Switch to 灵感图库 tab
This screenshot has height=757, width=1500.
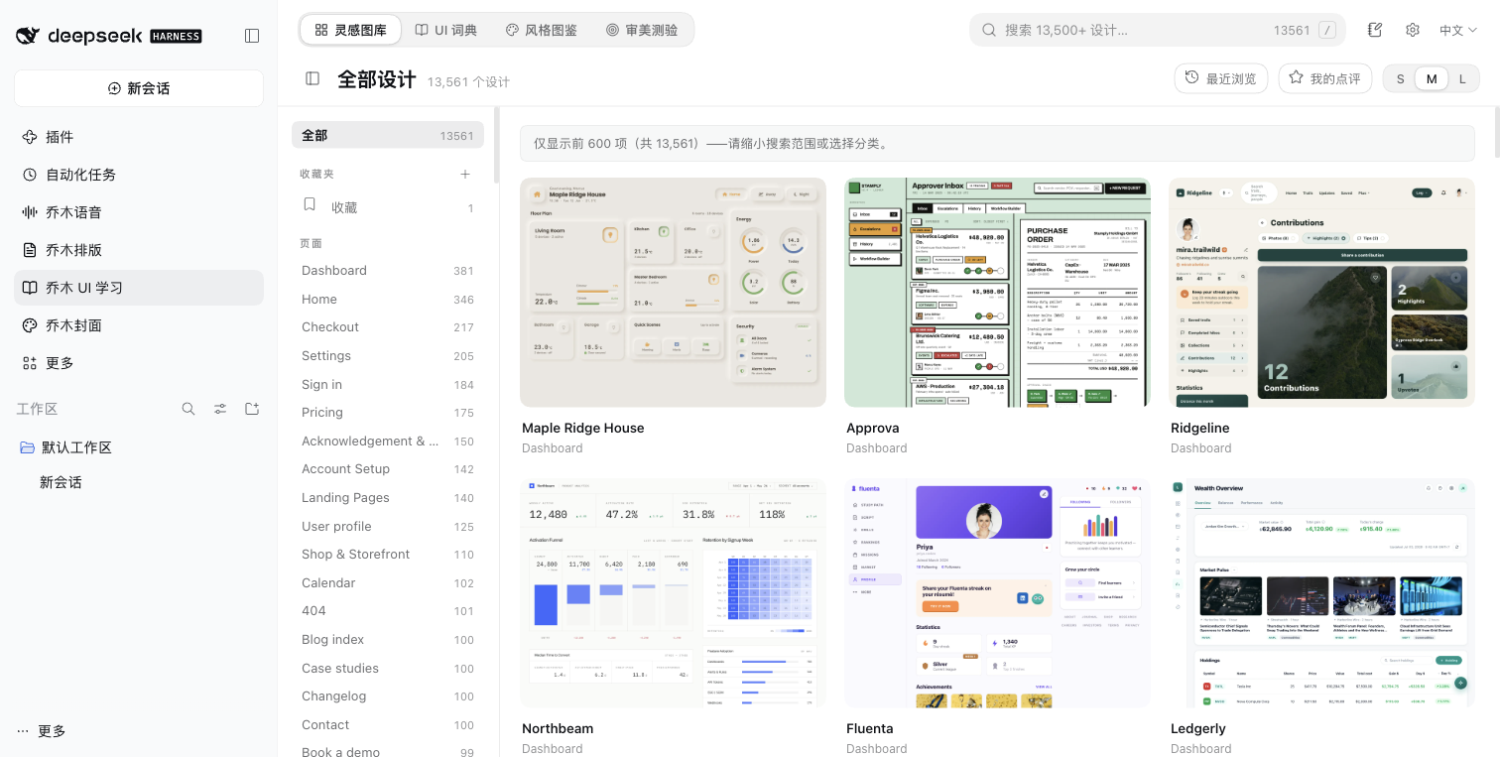point(351,30)
